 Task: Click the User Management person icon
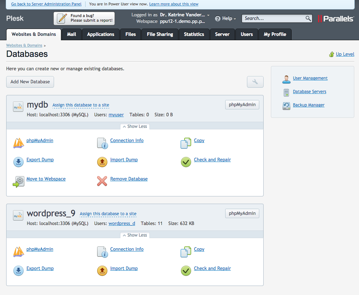click(286, 79)
